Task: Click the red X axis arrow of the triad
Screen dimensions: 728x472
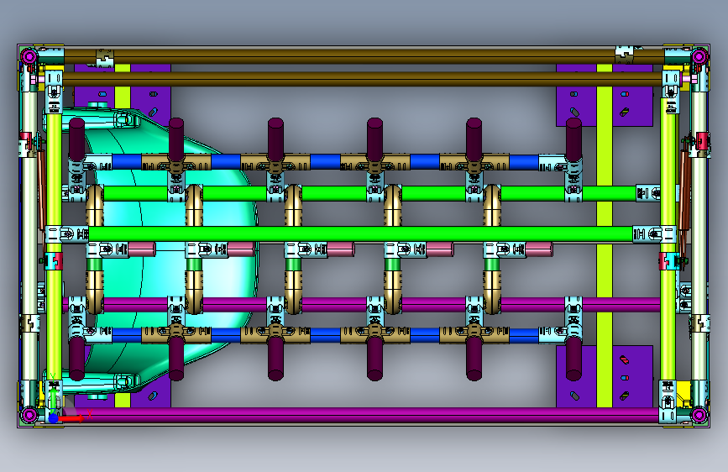Action: pyautogui.click(x=71, y=418)
